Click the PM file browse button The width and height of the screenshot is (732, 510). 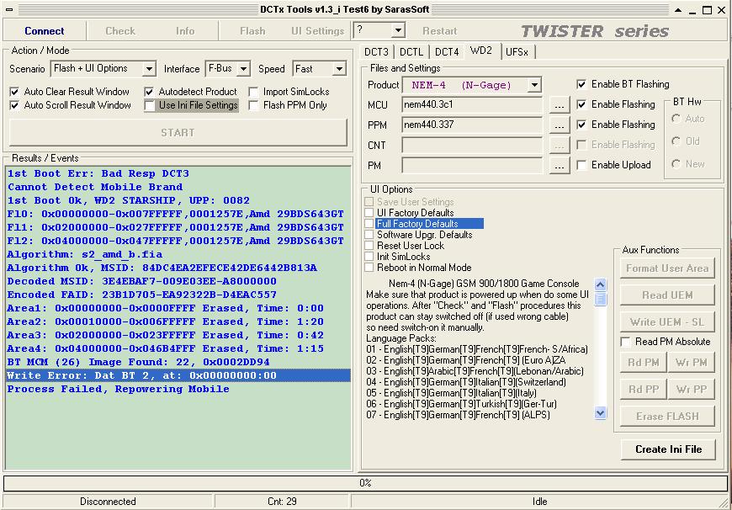click(x=560, y=166)
